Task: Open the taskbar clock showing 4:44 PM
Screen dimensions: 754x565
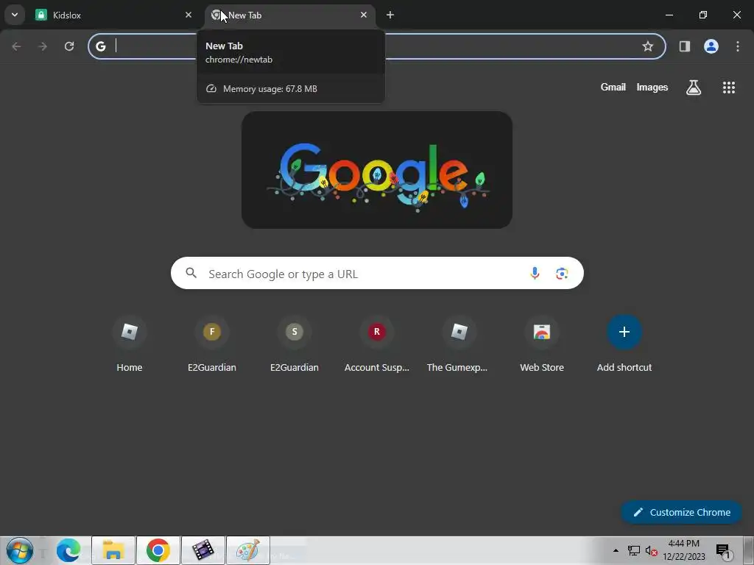Action: [684, 550]
